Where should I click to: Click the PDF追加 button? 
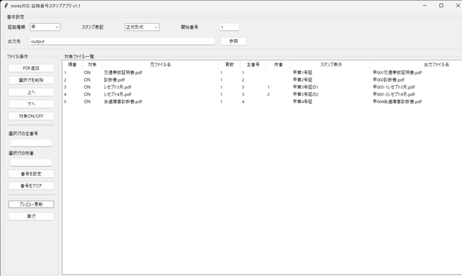tap(31, 68)
